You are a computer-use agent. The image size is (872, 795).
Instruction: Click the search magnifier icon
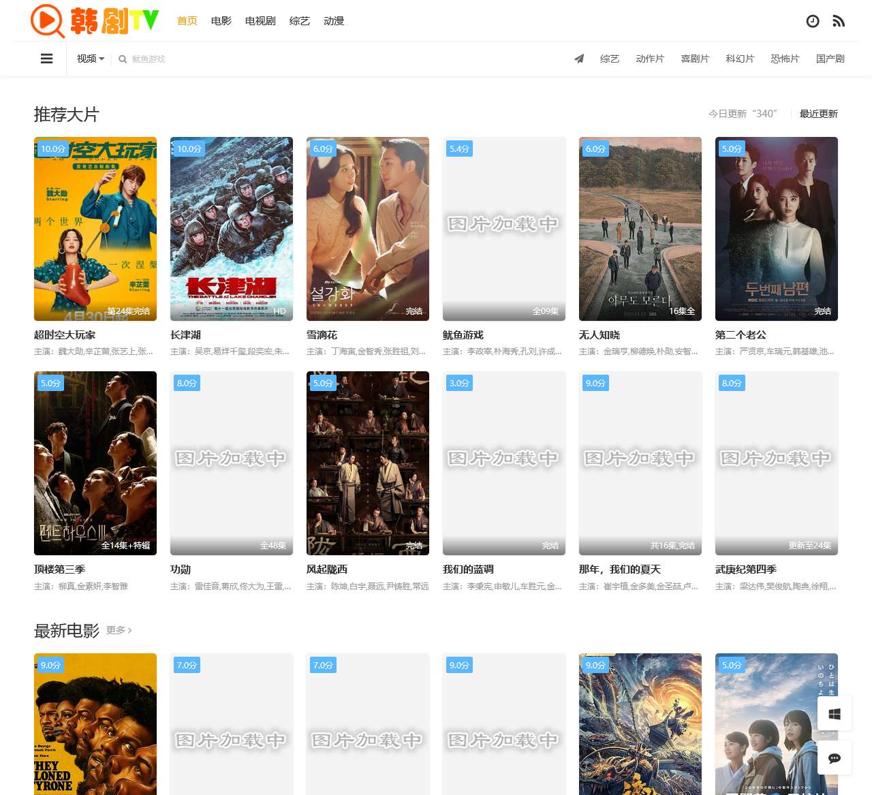click(x=123, y=59)
